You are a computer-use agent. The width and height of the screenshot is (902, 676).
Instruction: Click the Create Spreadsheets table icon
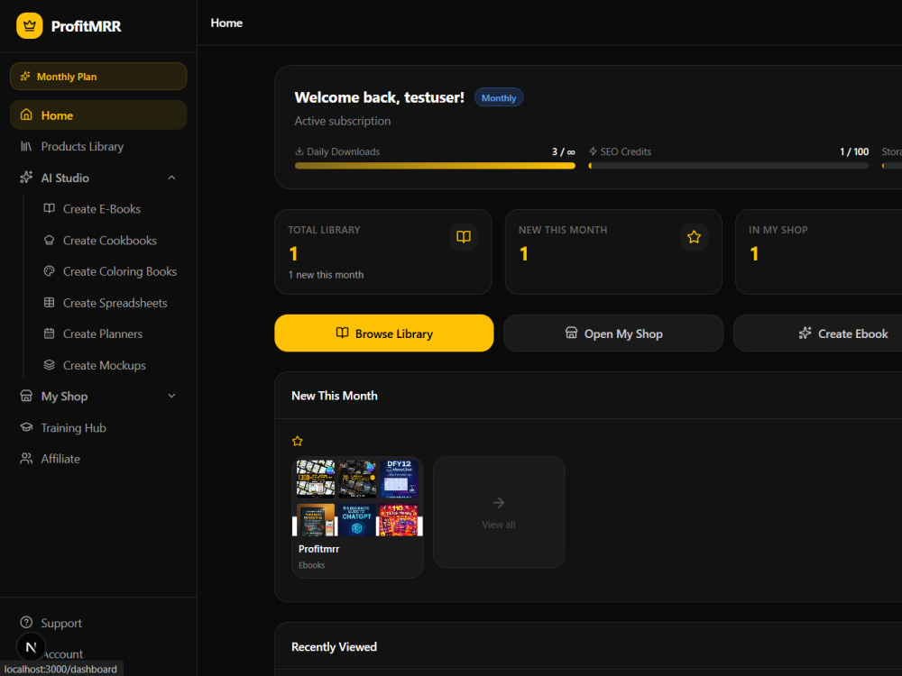pos(50,302)
